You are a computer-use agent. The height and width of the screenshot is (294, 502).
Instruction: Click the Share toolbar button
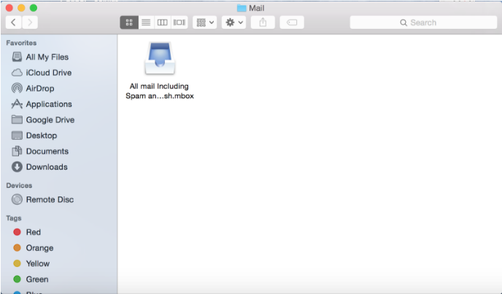click(x=263, y=23)
